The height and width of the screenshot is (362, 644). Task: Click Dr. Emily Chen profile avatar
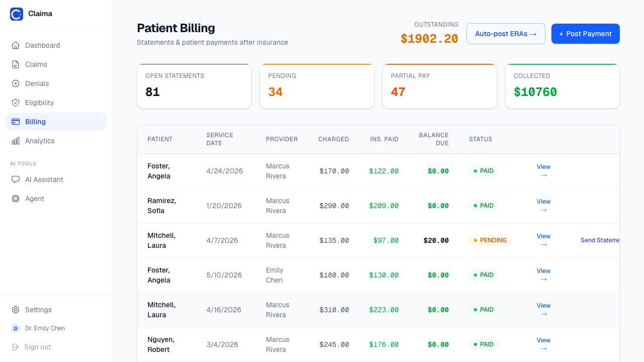(16, 328)
